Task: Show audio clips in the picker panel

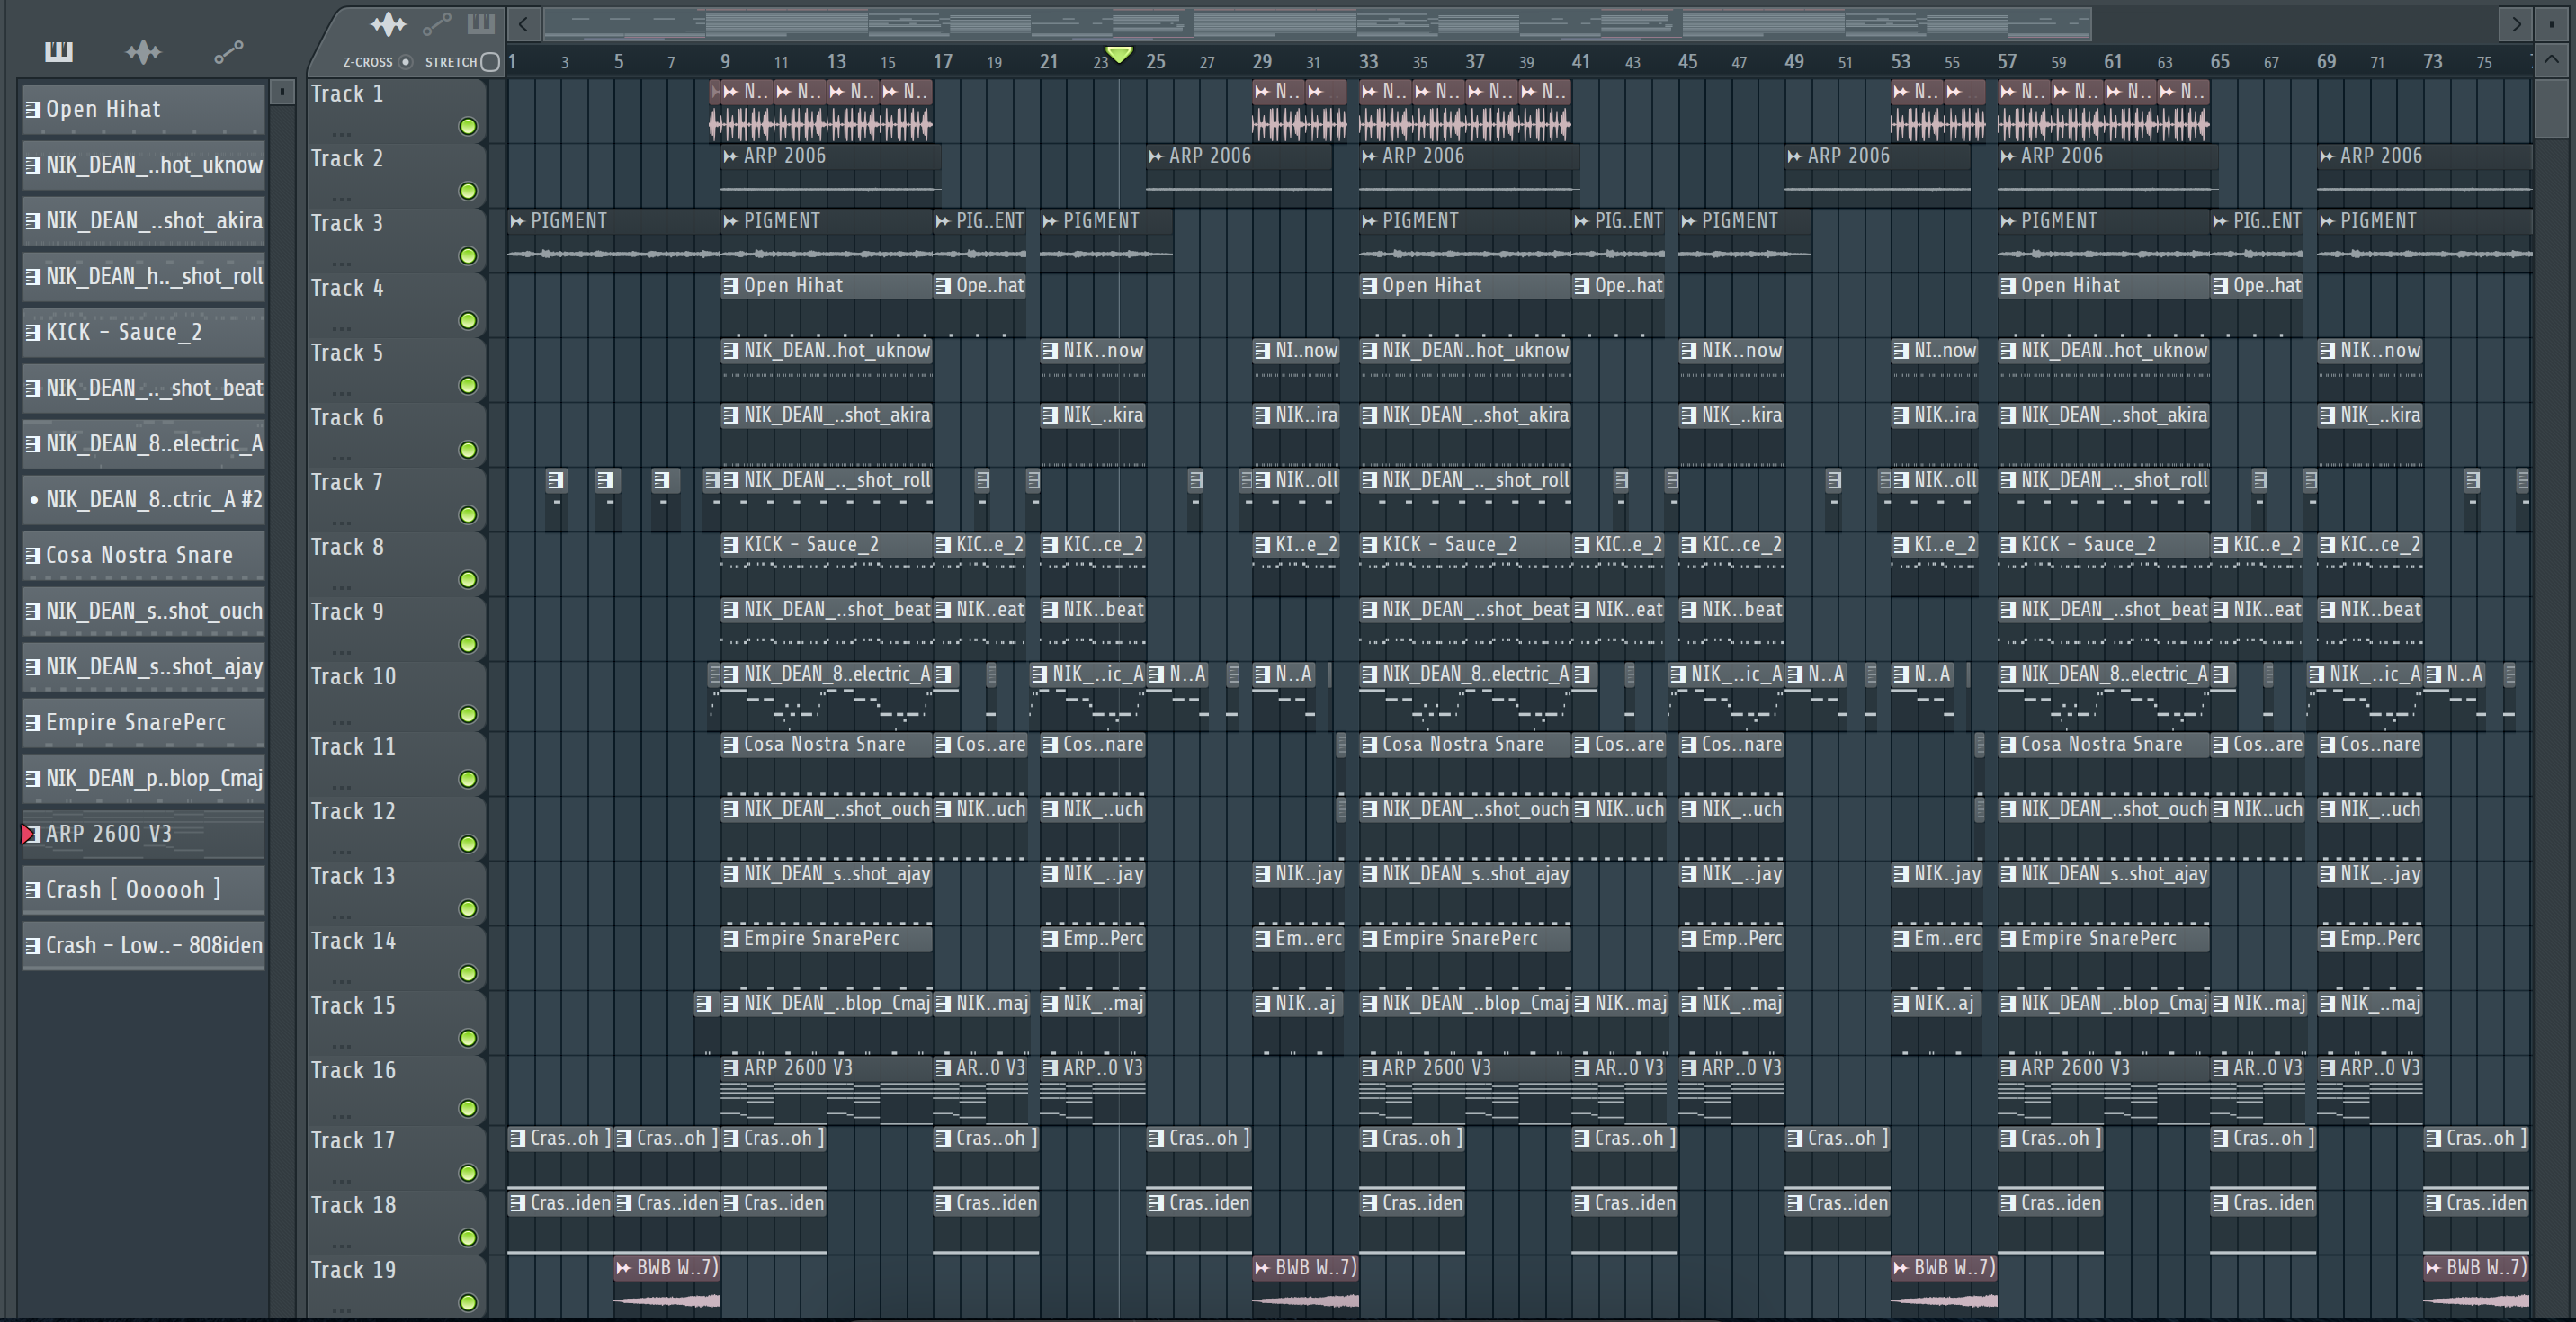Action: (143, 52)
